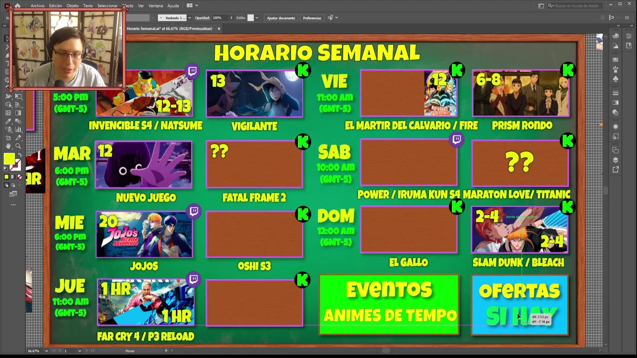Image resolution: width=637 pixels, height=358 pixels.
Task: Open the Objeto menu
Action: pos(73,5)
